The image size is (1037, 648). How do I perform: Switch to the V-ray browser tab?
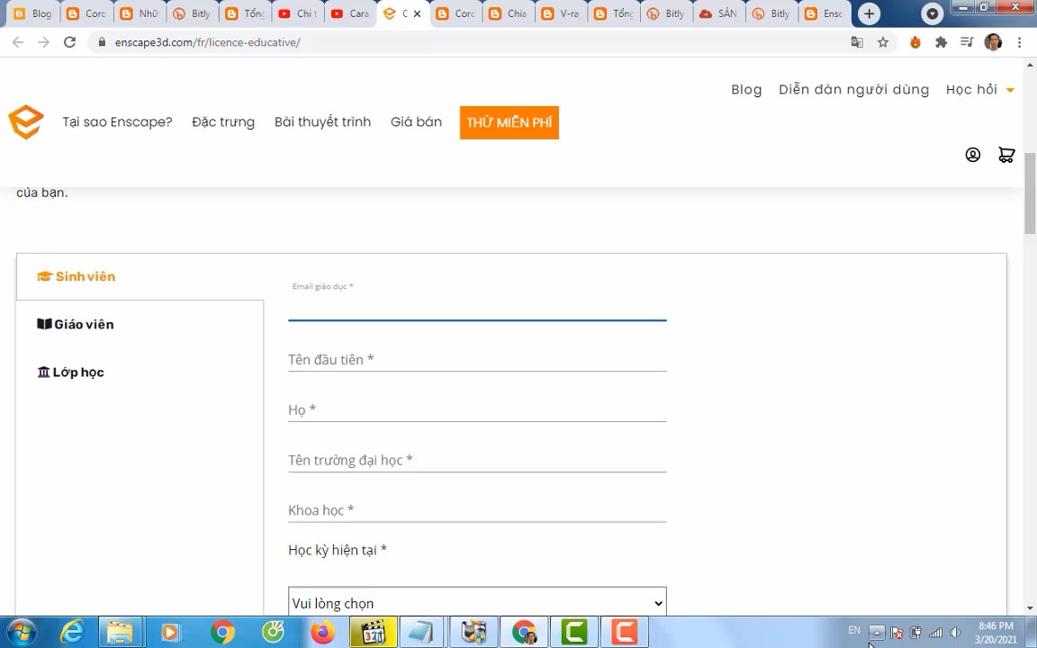pos(562,13)
